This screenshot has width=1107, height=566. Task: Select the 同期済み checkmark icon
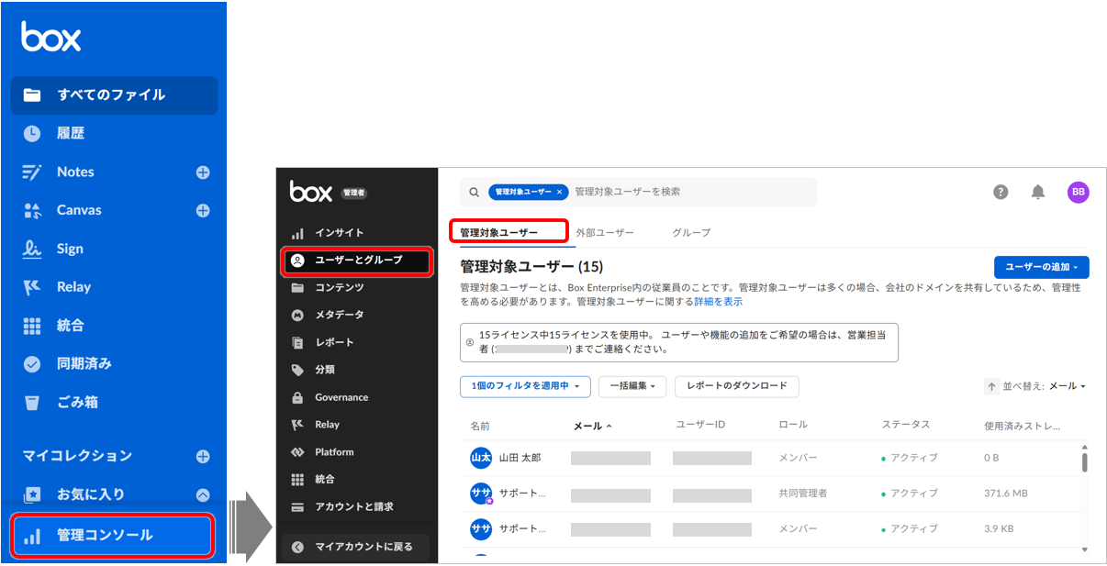tap(32, 364)
